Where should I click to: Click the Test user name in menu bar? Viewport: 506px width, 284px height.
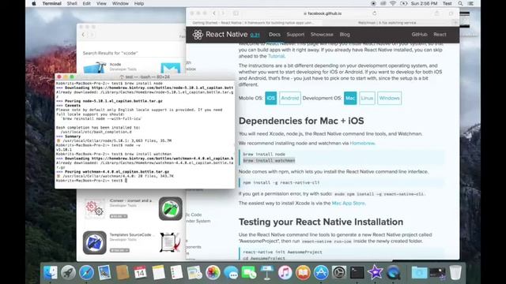(447, 3)
